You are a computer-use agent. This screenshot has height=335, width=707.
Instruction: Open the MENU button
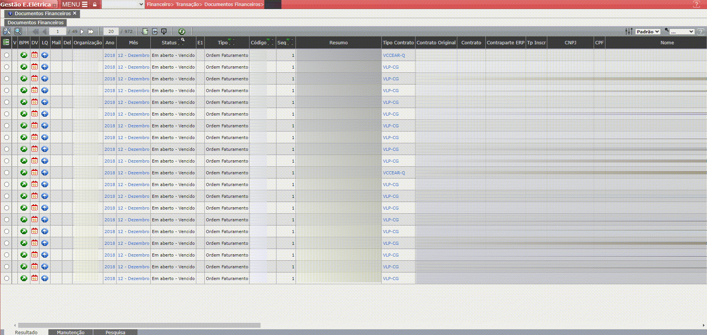tap(74, 5)
